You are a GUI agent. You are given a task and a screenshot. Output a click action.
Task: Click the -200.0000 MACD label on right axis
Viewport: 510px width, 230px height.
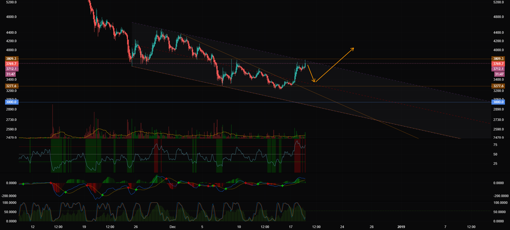pos(501,196)
